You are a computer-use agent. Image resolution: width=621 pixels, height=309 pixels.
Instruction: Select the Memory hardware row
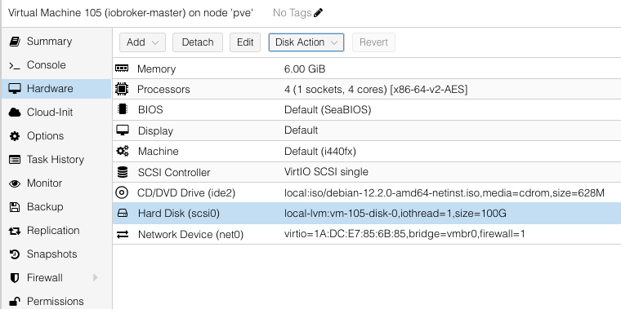[x=367, y=68]
